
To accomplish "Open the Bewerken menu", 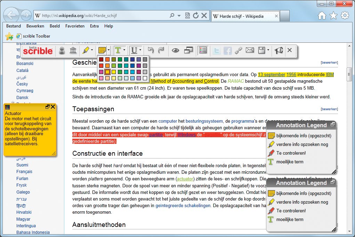I will pyautogui.click(x=35, y=26).
